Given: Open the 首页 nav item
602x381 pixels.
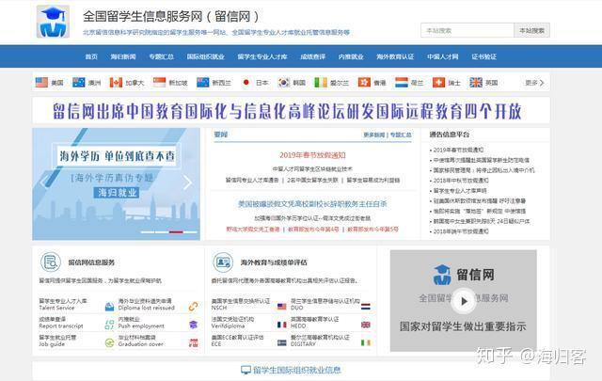Looking at the screenshot, I should pos(91,56).
